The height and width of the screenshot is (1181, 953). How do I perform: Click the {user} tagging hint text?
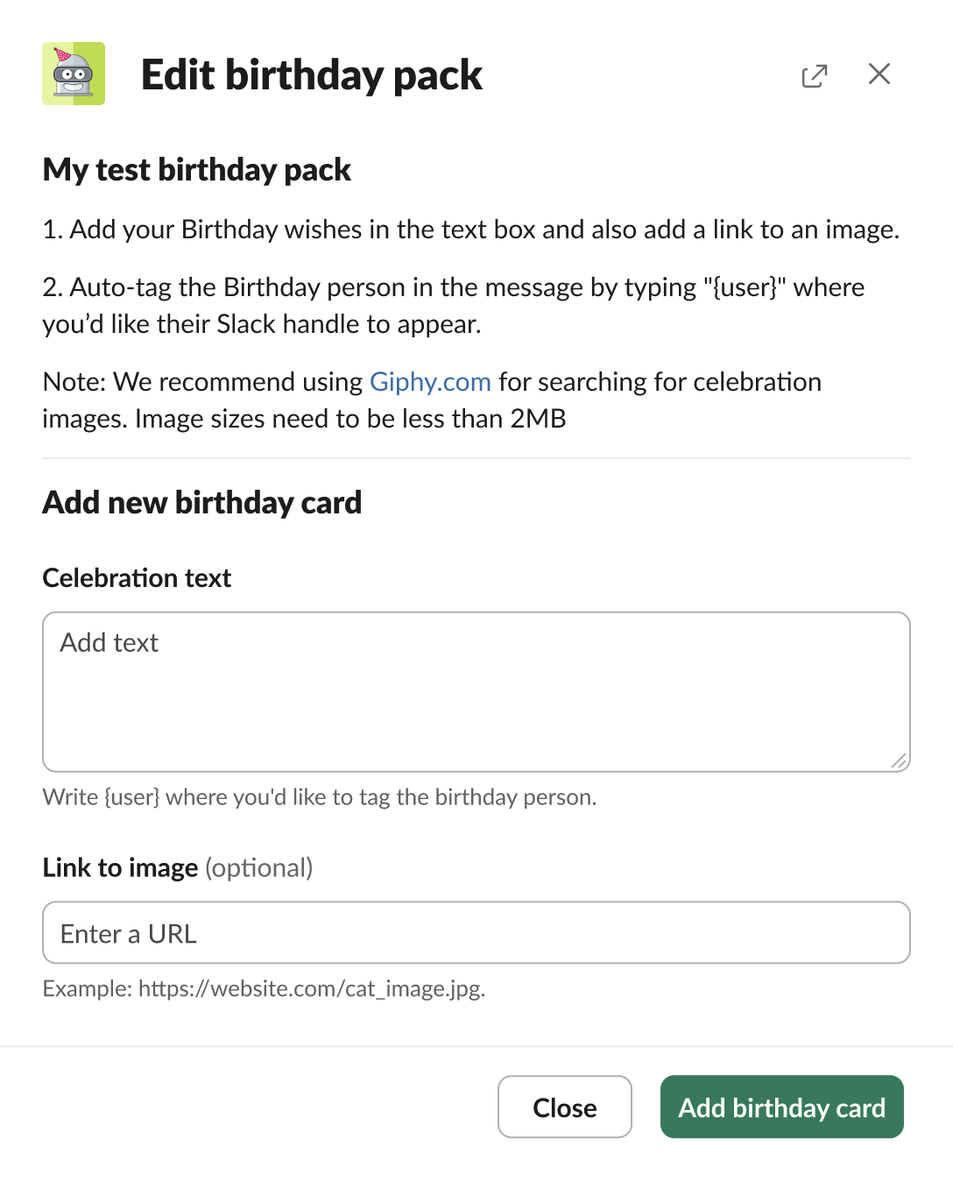320,797
